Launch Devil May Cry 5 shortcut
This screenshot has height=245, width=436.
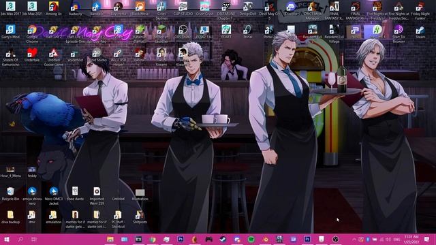click(269, 11)
